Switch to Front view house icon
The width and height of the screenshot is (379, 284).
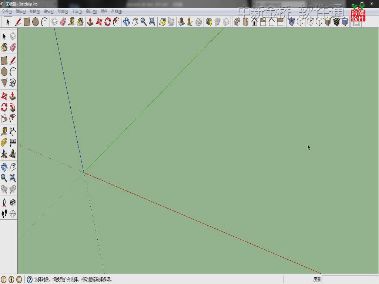254,22
